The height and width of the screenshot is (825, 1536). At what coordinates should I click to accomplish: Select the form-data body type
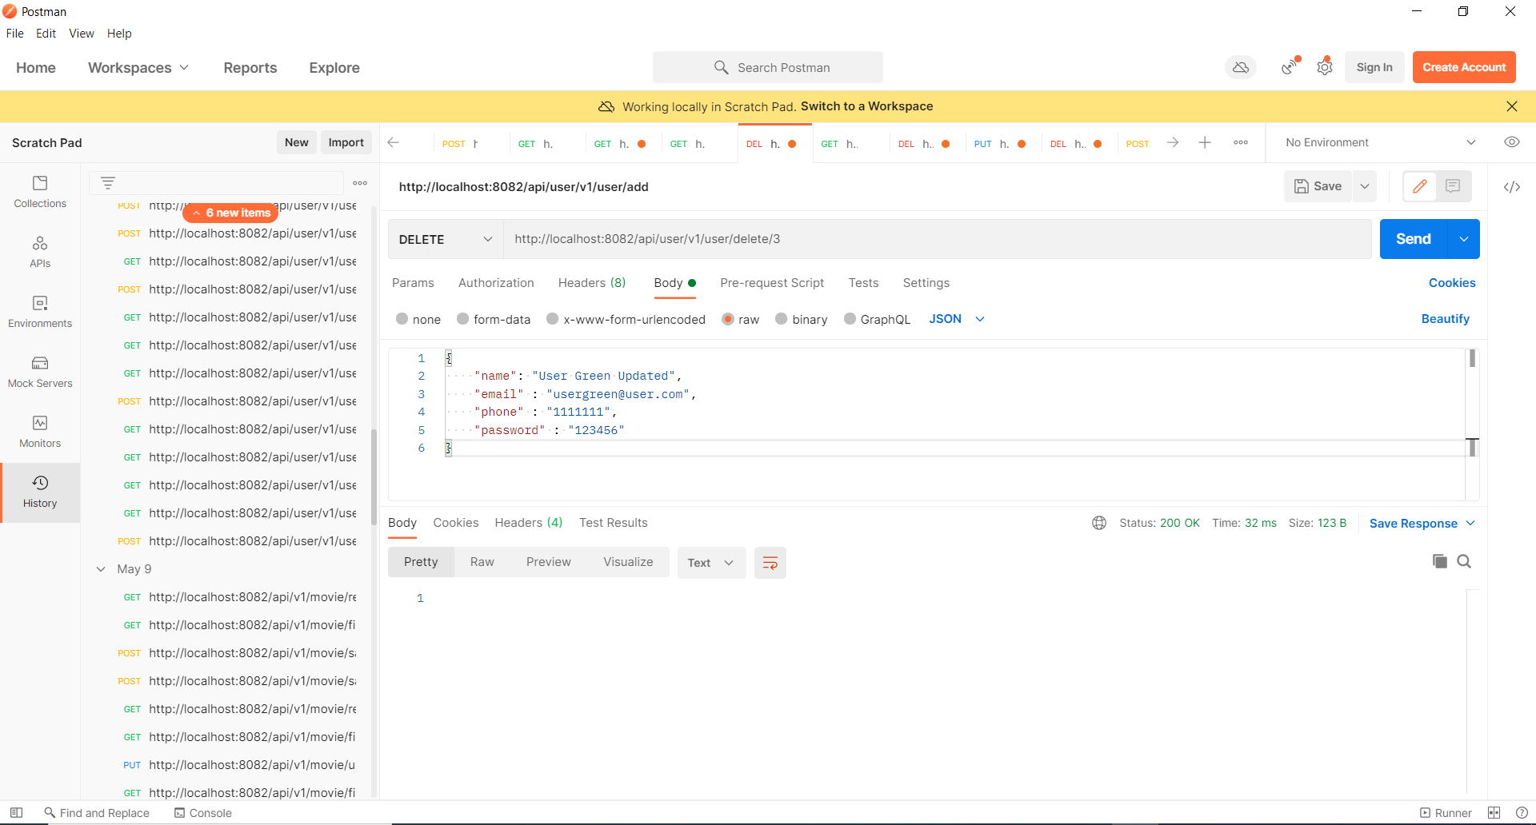pos(463,319)
